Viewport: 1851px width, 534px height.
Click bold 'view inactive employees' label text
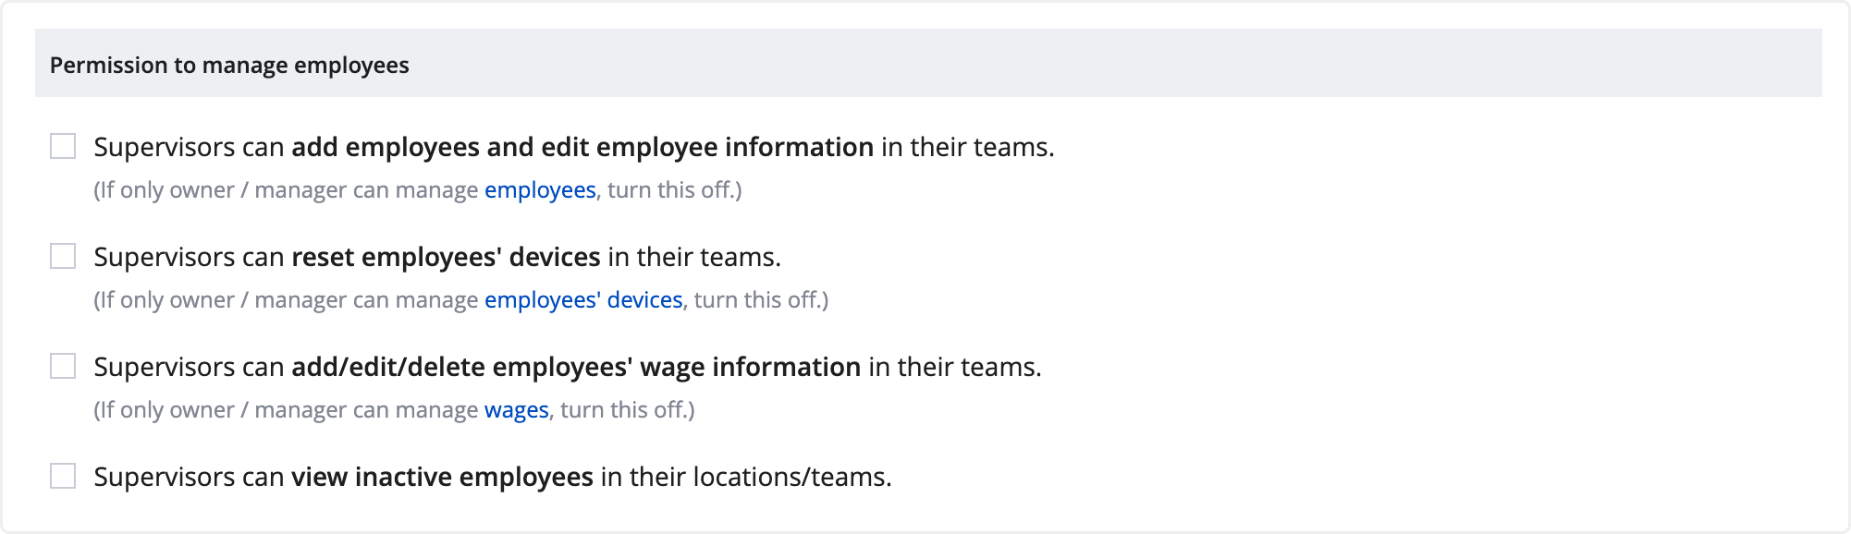(443, 477)
